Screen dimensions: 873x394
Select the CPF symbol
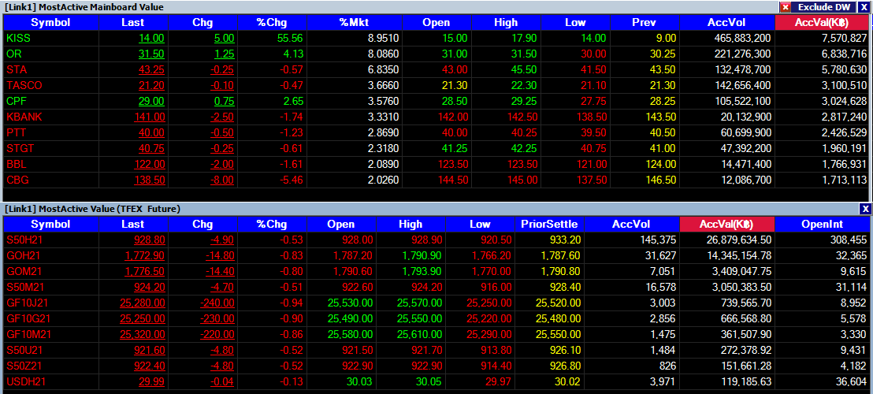(17, 102)
